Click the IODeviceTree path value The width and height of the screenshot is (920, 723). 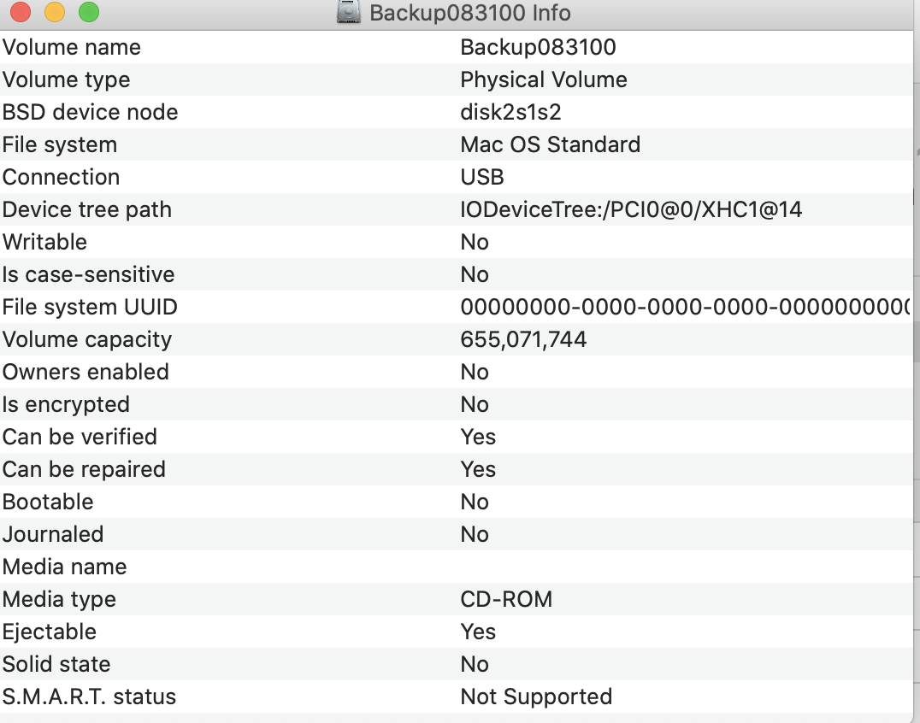pyautogui.click(x=631, y=209)
